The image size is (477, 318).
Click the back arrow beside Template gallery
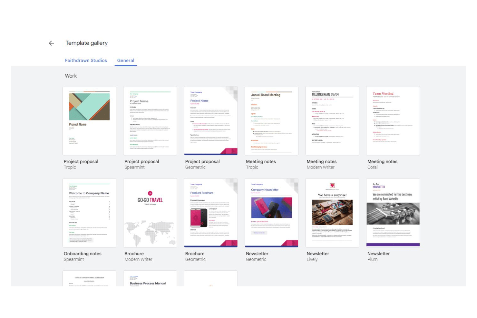click(x=51, y=43)
